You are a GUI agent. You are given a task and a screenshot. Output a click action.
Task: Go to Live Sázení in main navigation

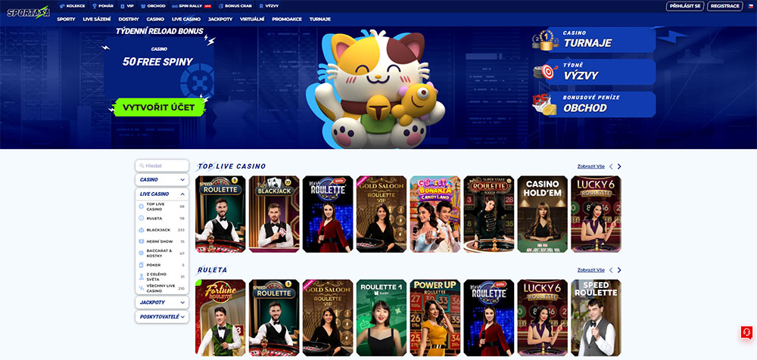pos(97,20)
